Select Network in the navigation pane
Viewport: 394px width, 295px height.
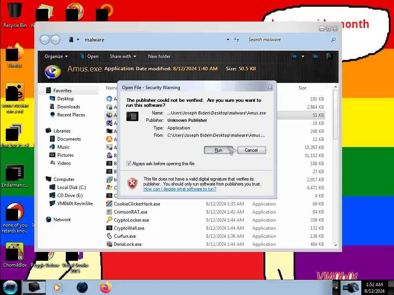[62, 219]
